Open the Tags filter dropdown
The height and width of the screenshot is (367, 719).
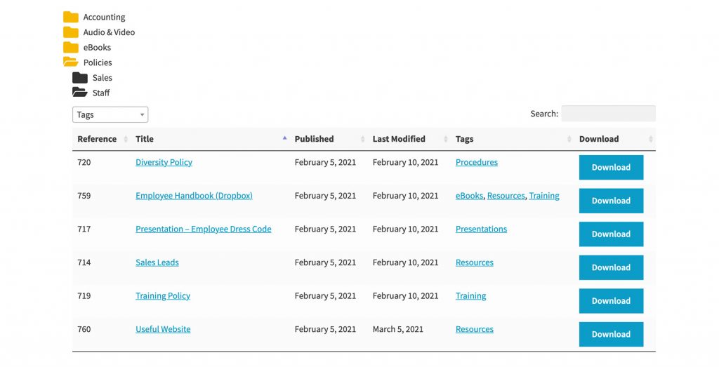pos(110,114)
